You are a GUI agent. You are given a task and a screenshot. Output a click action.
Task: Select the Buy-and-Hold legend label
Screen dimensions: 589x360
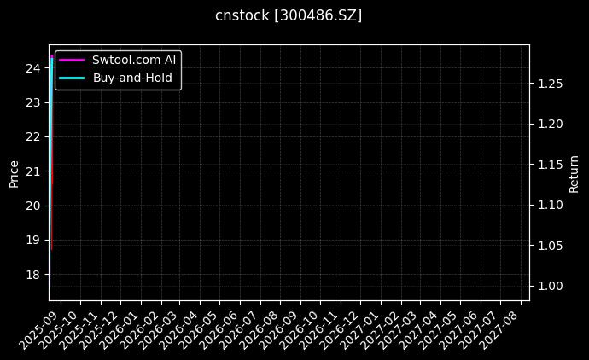point(132,78)
